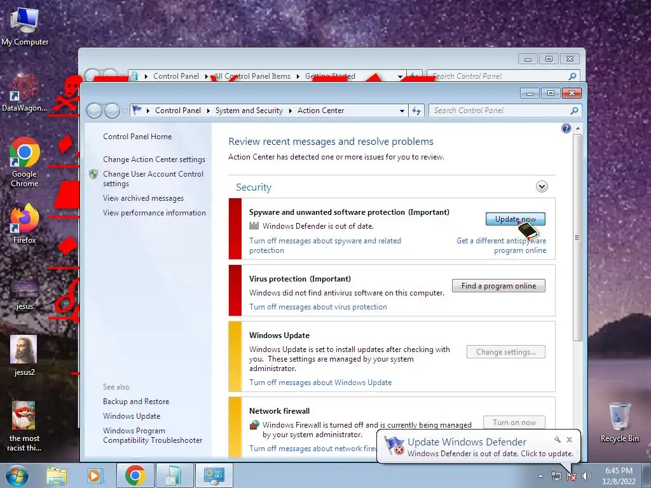
Task: Click Control Panel breadcrumb in Action Center
Action: point(178,111)
